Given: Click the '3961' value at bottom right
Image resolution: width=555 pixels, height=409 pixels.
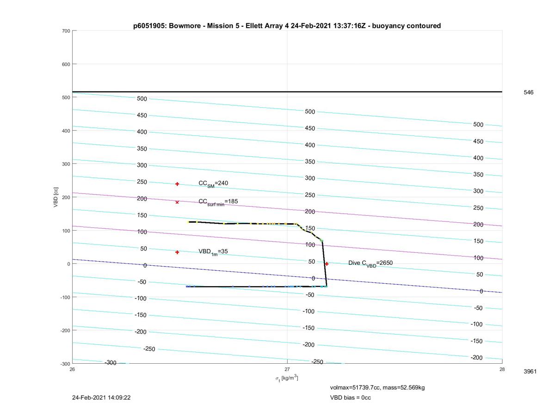Looking at the screenshot, I should coord(530,372).
